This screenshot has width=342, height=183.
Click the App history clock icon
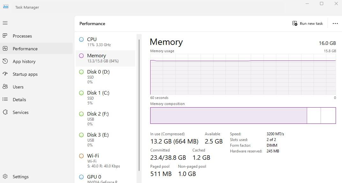point(5,61)
